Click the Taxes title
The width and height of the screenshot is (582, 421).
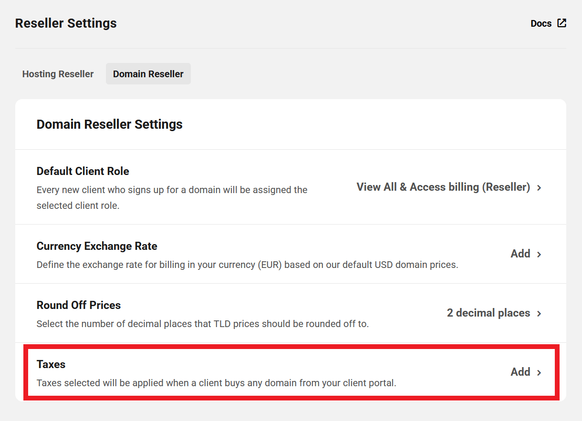(x=51, y=364)
